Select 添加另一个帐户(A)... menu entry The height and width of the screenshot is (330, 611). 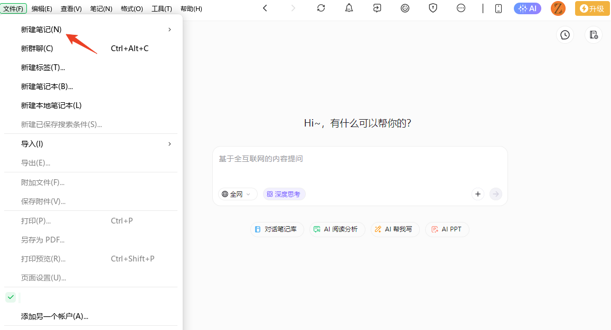tap(91, 316)
